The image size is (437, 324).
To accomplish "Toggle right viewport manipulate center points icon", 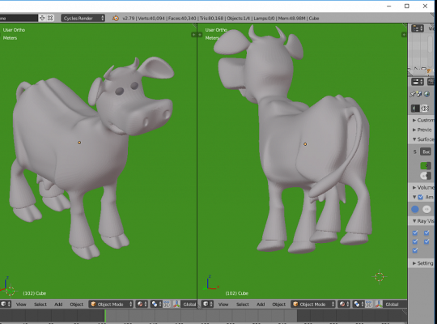I will 369,305.
